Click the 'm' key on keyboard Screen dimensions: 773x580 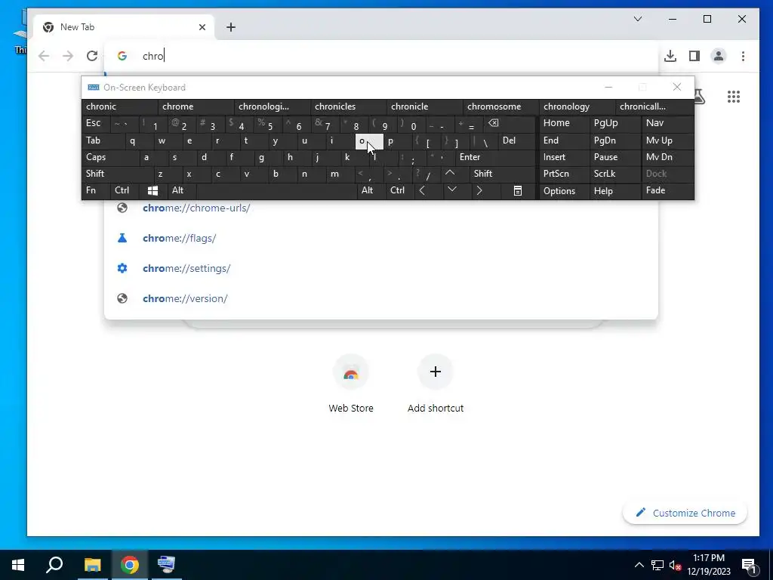click(x=340, y=174)
